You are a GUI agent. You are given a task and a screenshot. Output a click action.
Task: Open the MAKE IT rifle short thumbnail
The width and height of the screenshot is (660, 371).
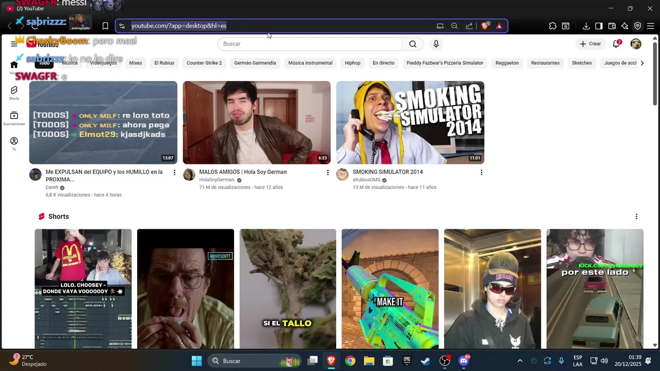tap(390, 289)
